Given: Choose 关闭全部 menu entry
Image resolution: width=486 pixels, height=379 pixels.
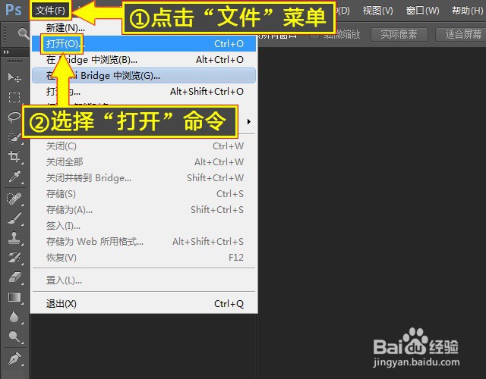Looking at the screenshot, I should click(144, 161).
